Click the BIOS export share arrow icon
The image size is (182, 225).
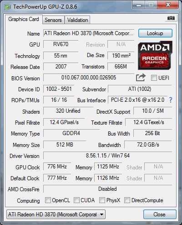pos(141,78)
